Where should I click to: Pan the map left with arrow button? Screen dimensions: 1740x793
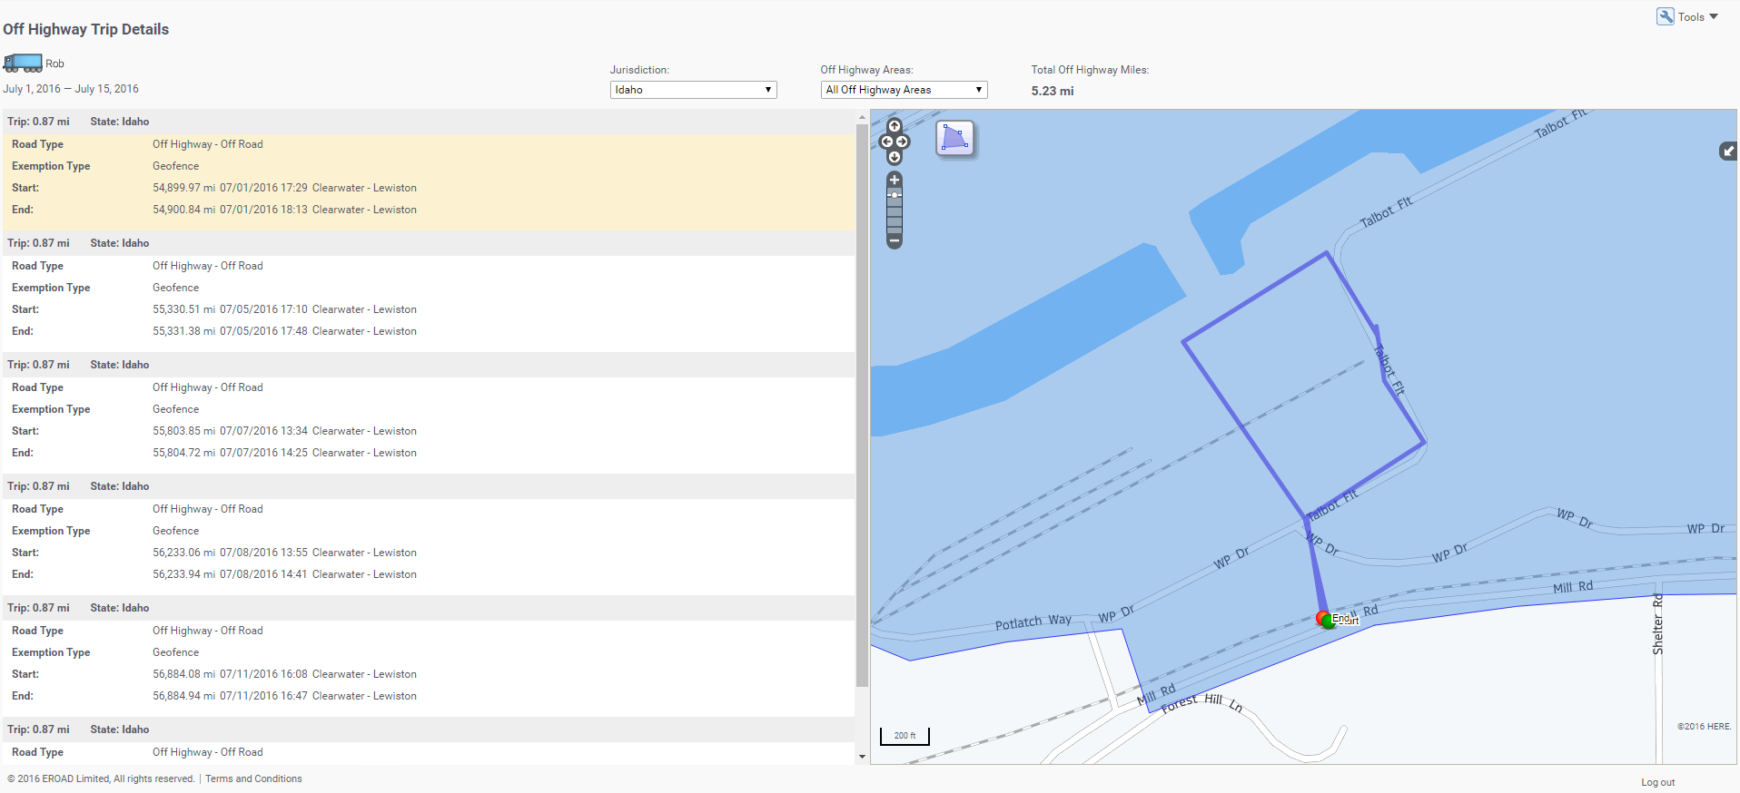886,142
